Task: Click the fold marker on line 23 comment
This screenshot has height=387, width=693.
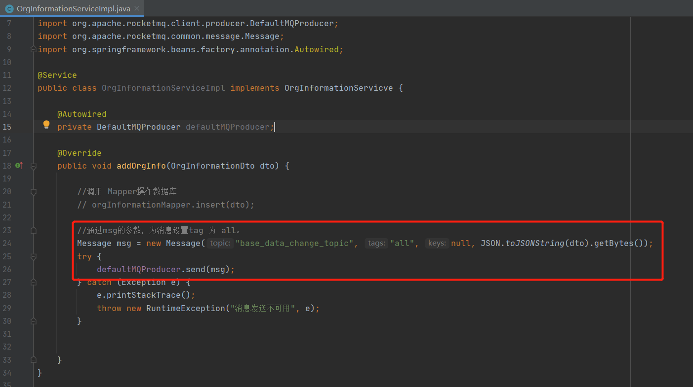Action: 34,230
